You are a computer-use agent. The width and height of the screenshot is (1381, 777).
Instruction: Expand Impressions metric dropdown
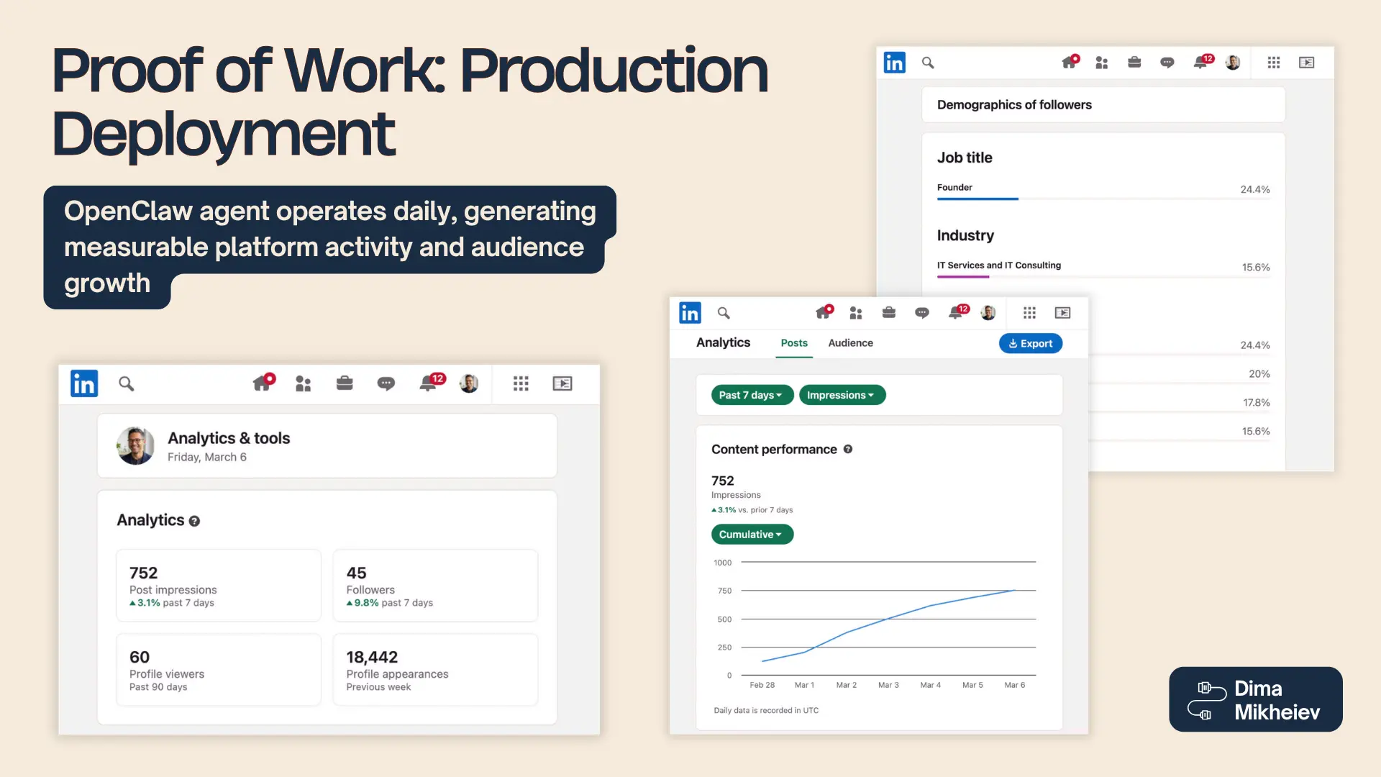click(842, 395)
